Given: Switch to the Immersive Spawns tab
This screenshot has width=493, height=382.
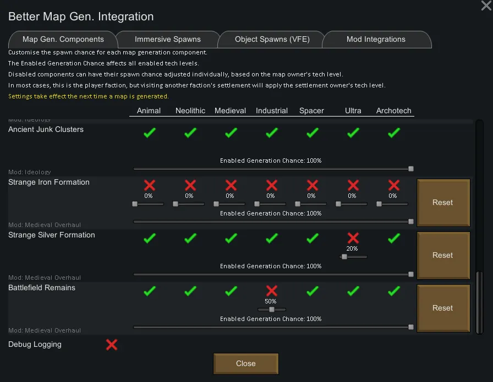Looking at the screenshot, I should click(x=168, y=40).
